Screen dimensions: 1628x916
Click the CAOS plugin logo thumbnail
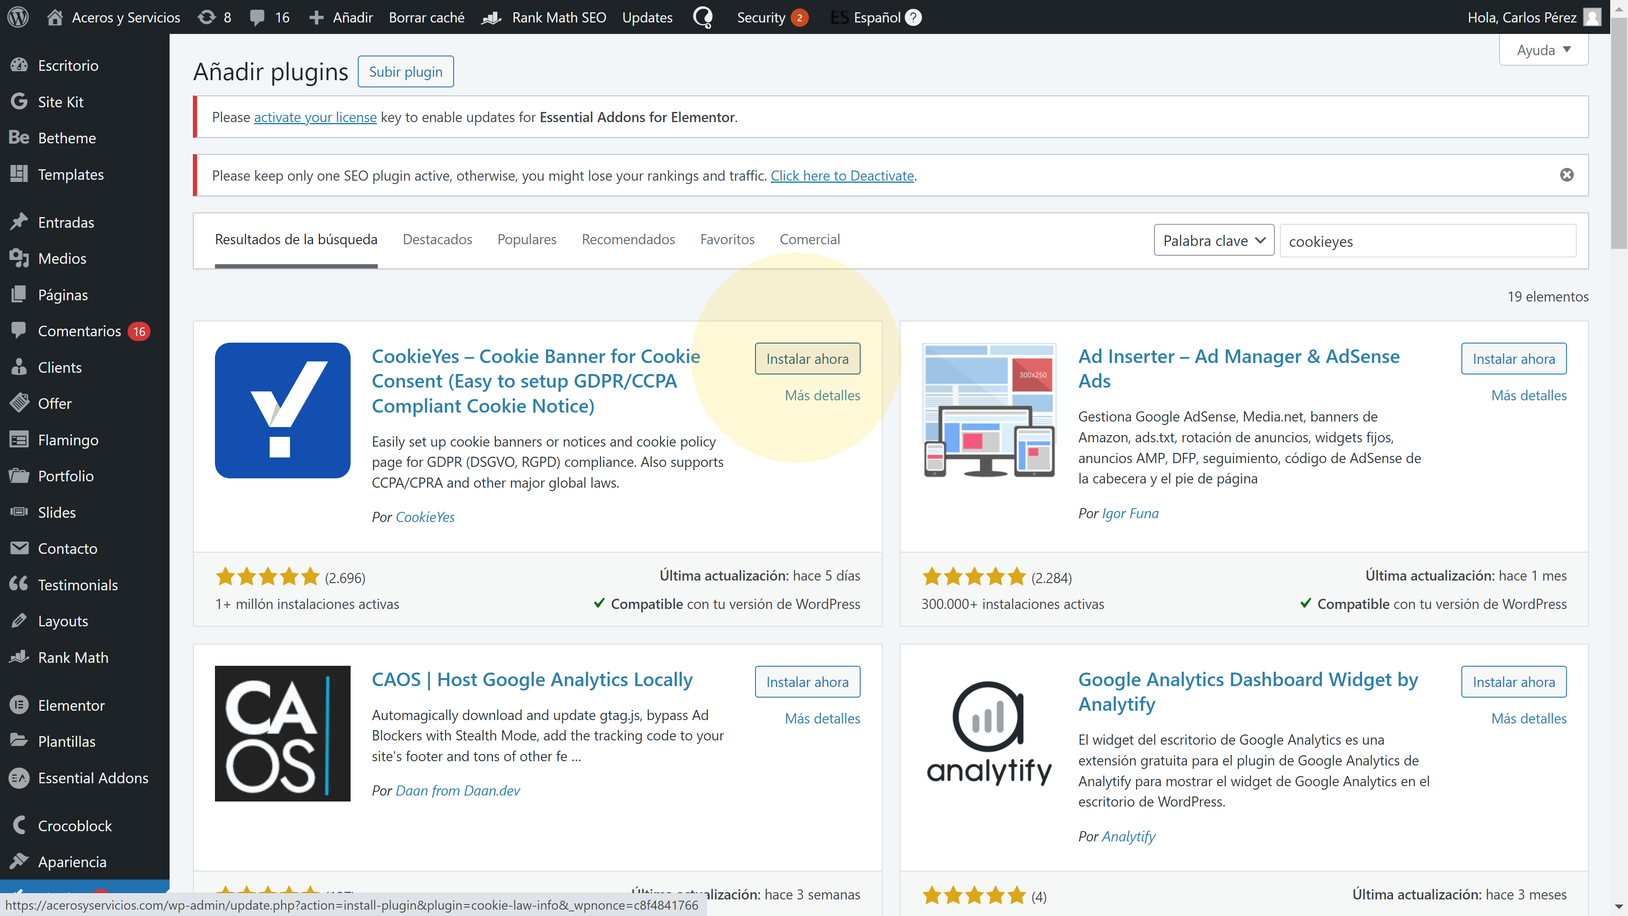(x=282, y=733)
